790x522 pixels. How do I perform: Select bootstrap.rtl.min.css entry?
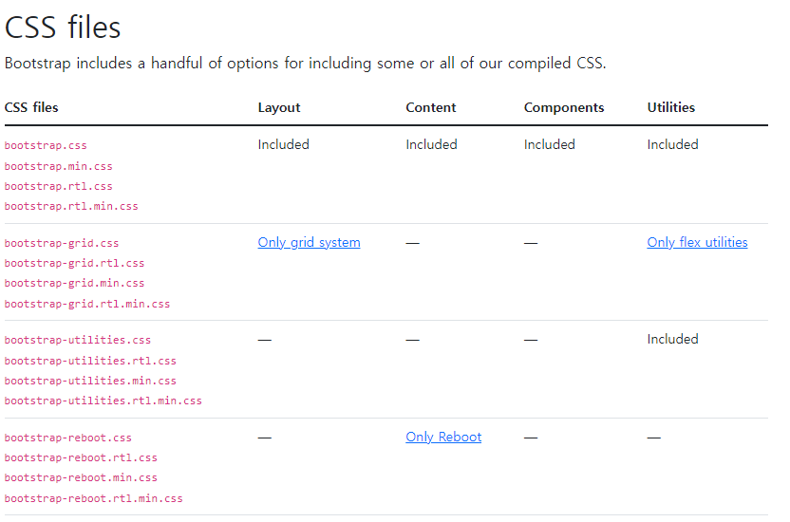71,206
